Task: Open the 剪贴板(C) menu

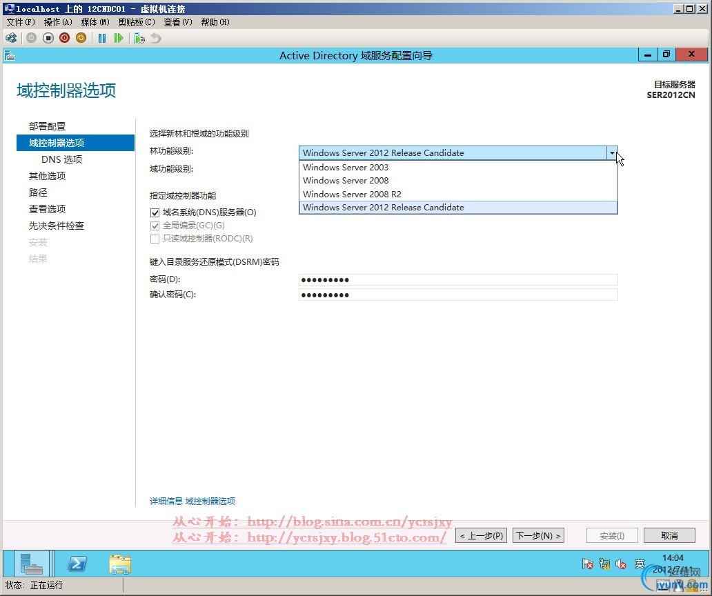Action: [x=136, y=22]
